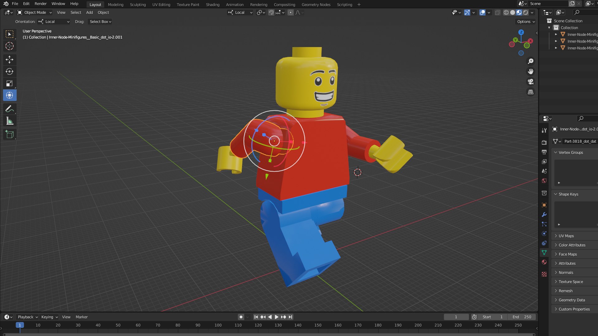
Task: Activate the Annotate pencil tool
Action: 10,109
